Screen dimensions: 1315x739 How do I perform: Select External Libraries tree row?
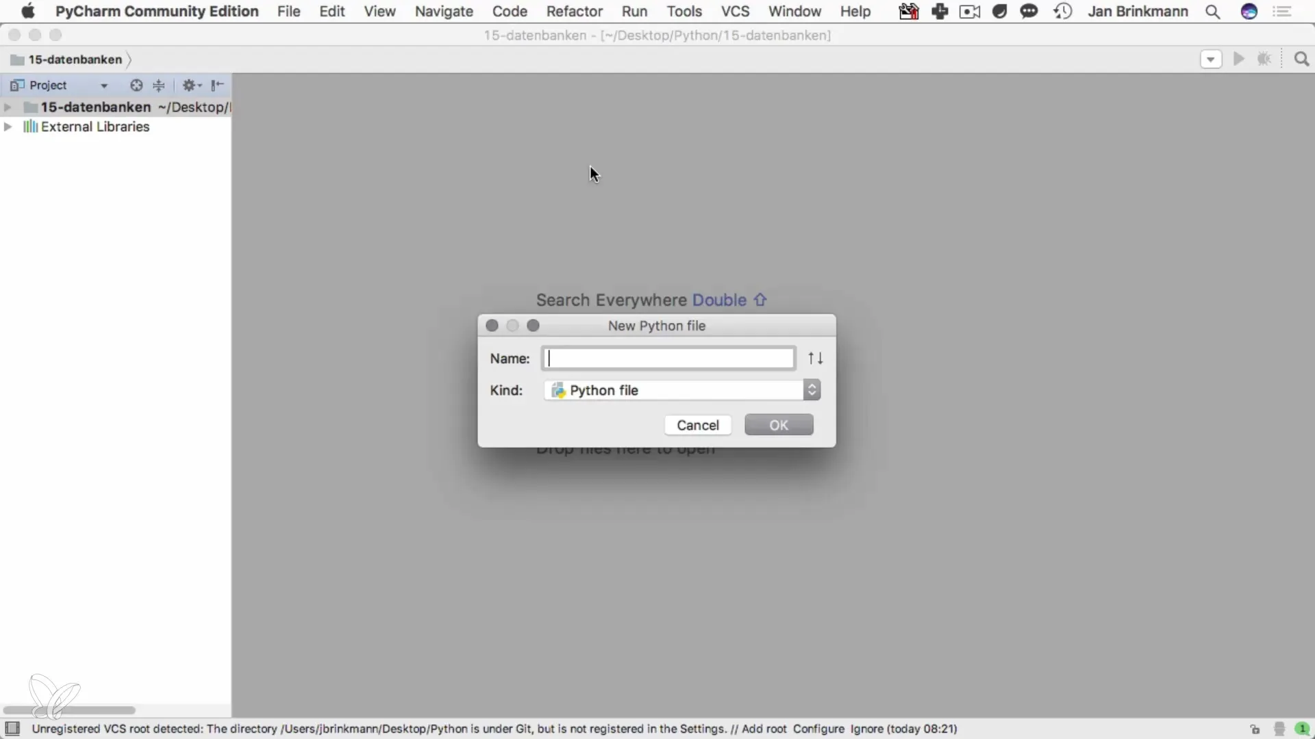pos(116,127)
